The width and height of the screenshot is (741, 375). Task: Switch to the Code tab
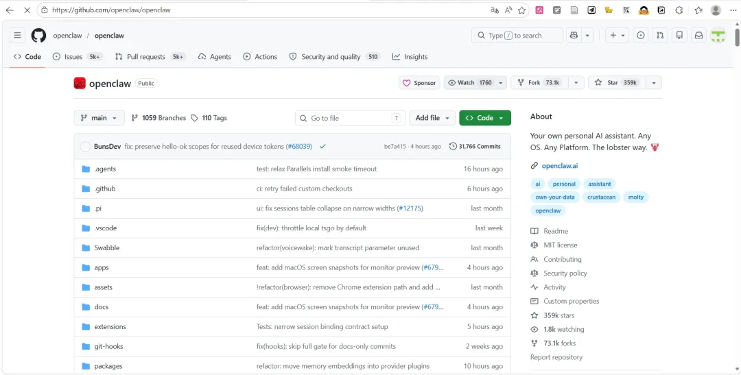coord(27,57)
